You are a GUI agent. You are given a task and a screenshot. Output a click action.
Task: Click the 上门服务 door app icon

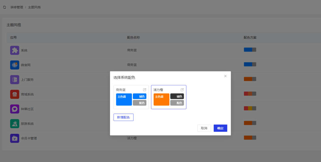(15, 80)
